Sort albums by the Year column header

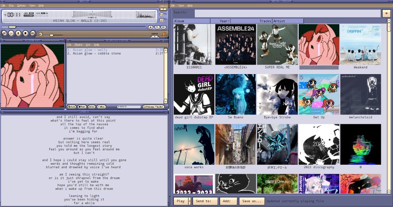221,21
